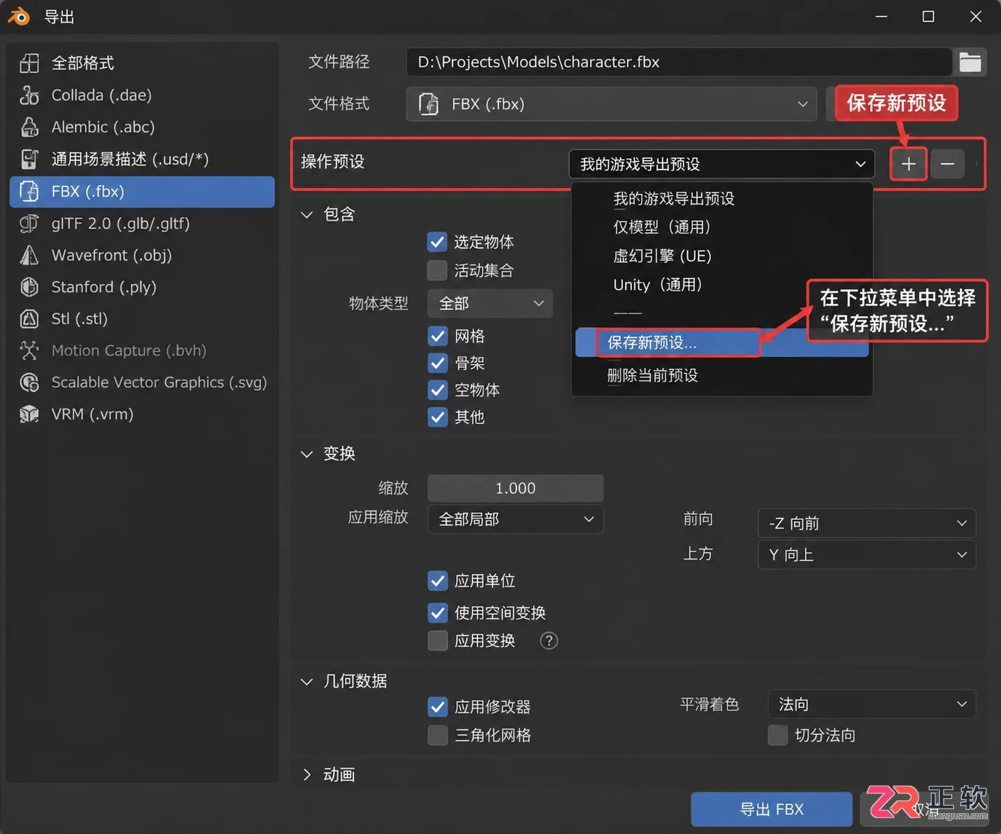The width and height of the screenshot is (1001, 834).
Task: Toggle the 选定物体 checkbox
Action: 437,242
